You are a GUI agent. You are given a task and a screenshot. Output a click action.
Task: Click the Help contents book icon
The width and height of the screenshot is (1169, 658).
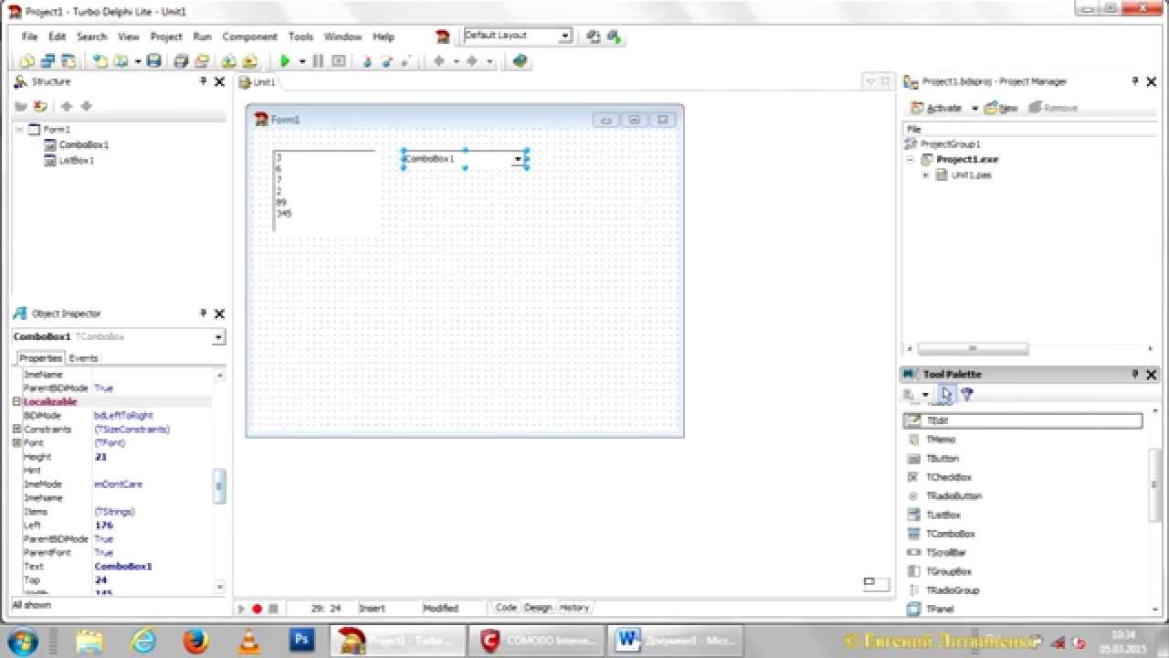click(520, 61)
